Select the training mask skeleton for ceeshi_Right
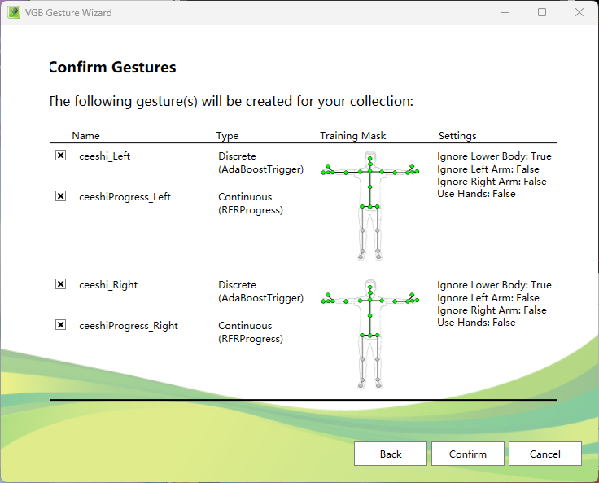This screenshot has height=483, width=599. coord(370,334)
